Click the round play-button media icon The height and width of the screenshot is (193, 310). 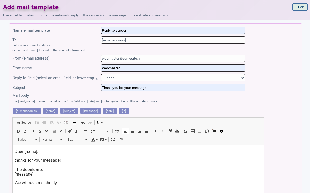point(221,131)
